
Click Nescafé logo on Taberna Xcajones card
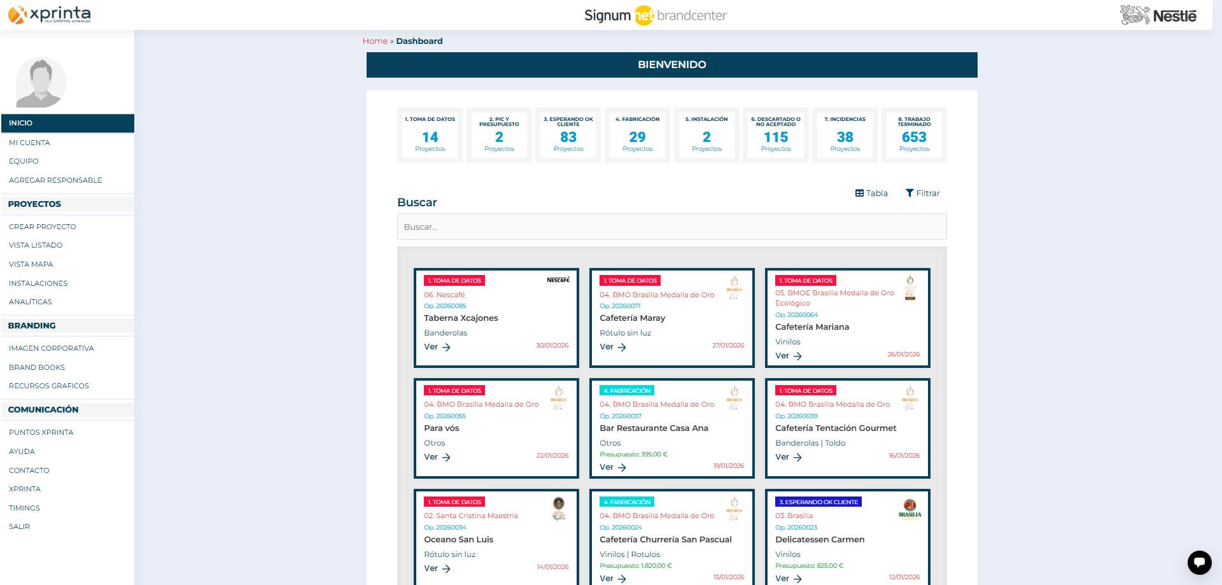coord(558,280)
